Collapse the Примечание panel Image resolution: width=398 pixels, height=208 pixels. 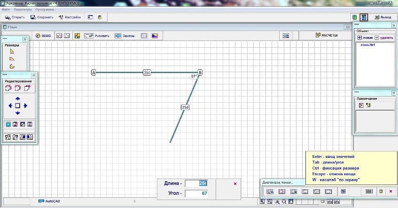(393, 92)
